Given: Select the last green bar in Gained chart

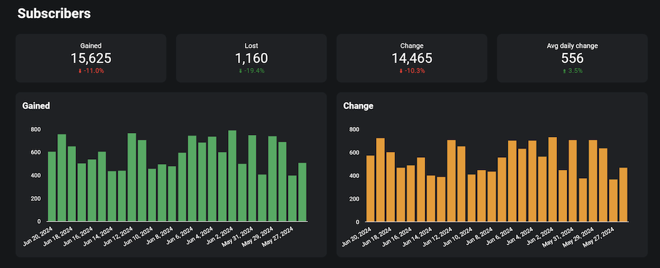Looking at the screenshot, I should (302, 192).
